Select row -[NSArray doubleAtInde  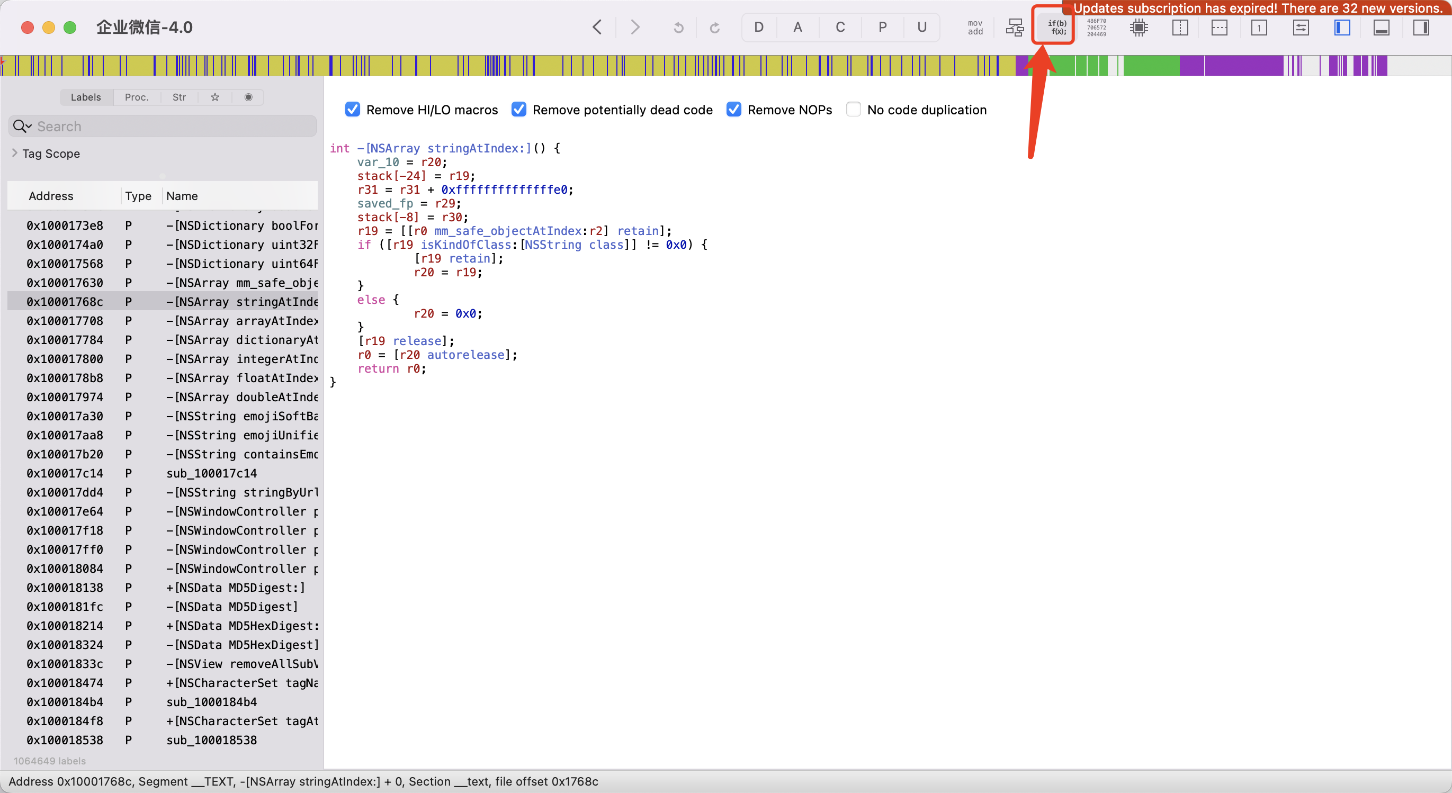point(163,397)
